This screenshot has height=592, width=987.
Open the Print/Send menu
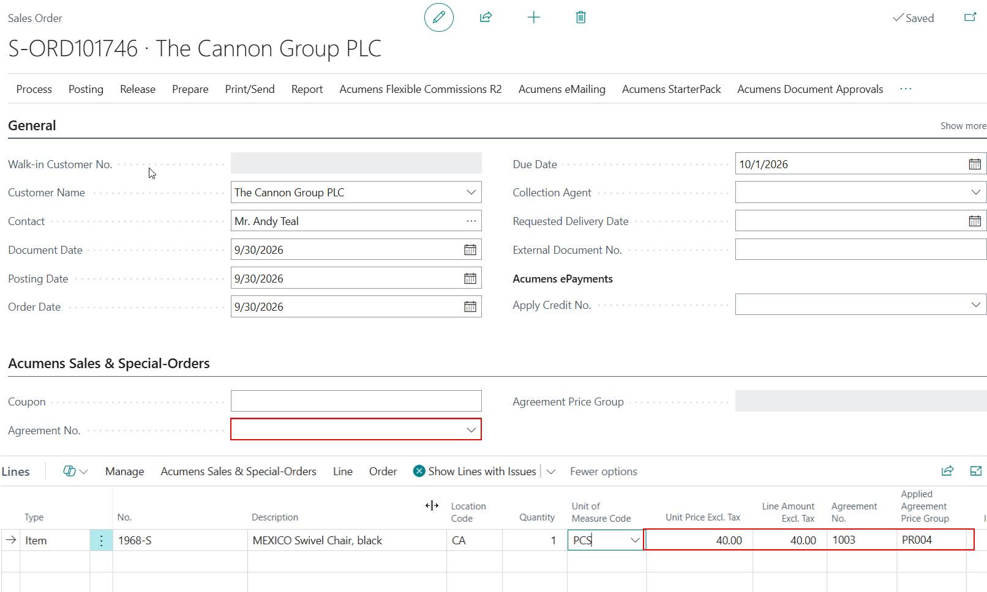click(x=250, y=89)
